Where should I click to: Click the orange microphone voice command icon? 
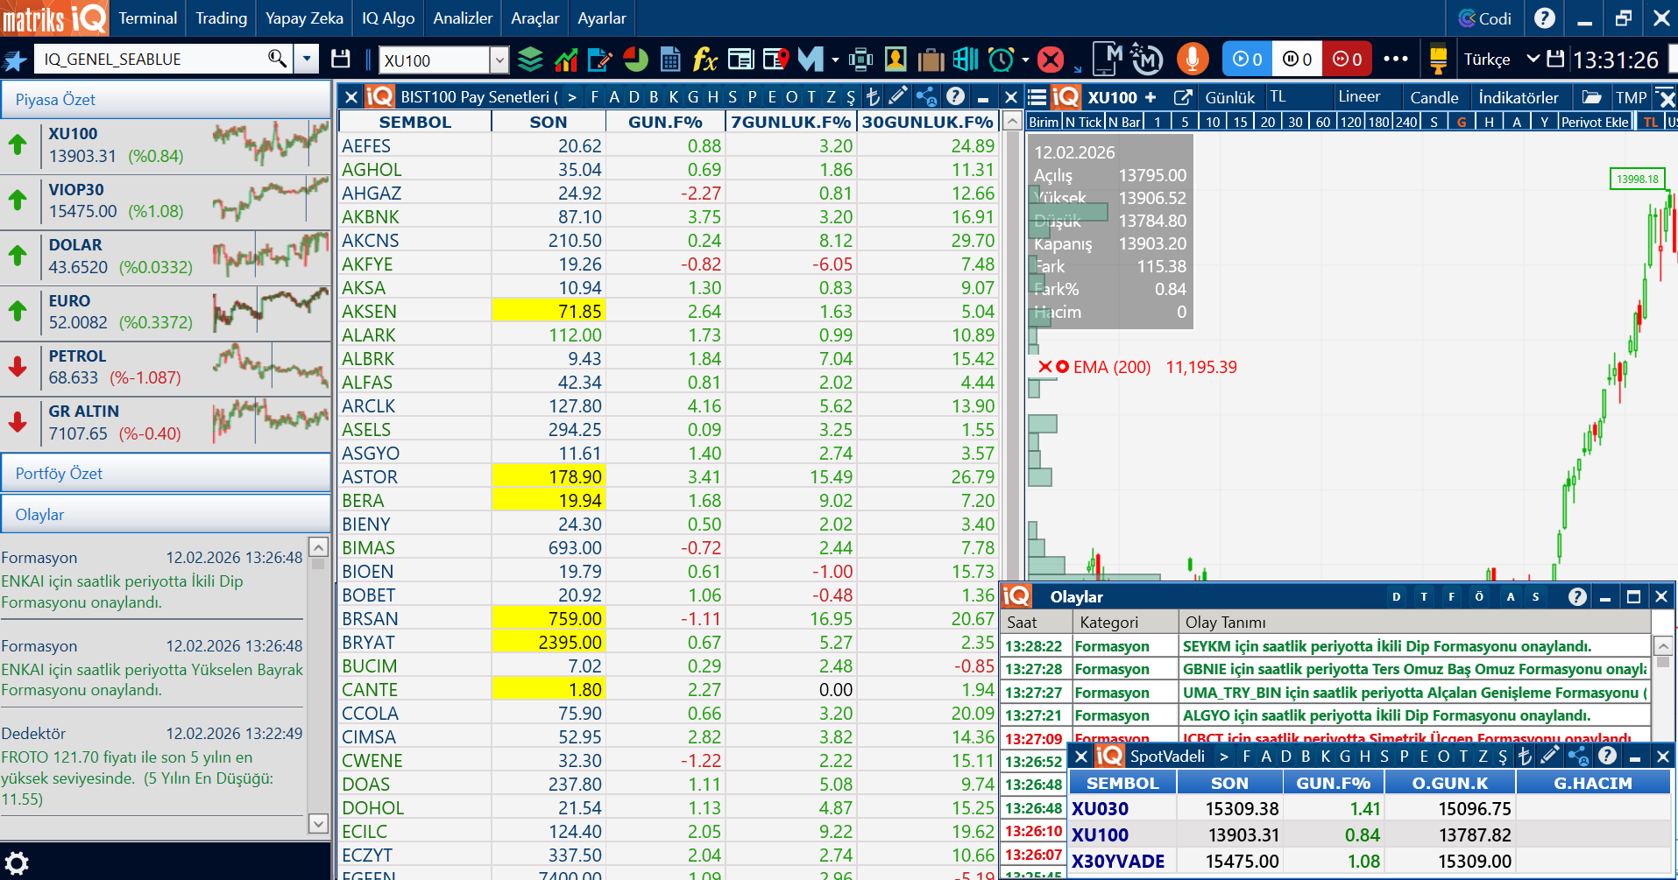1192,59
